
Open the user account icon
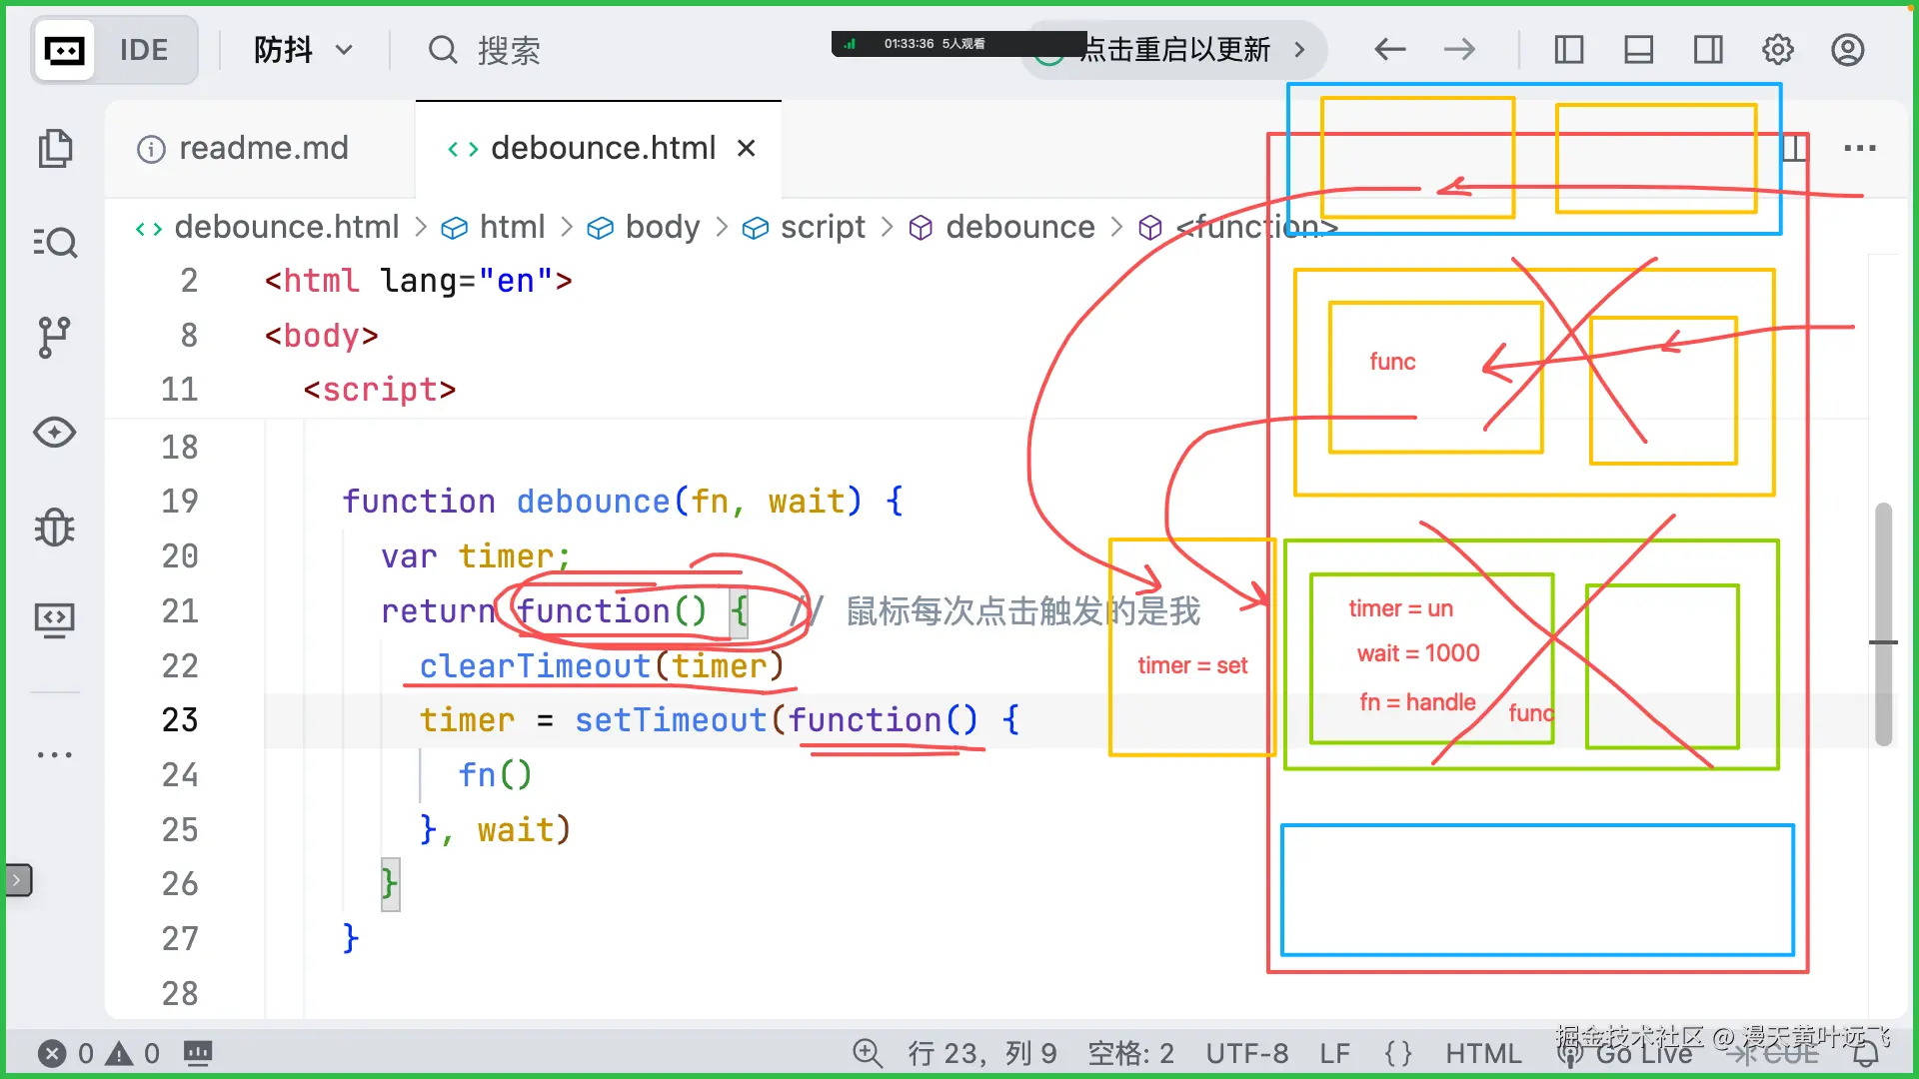(1847, 49)
